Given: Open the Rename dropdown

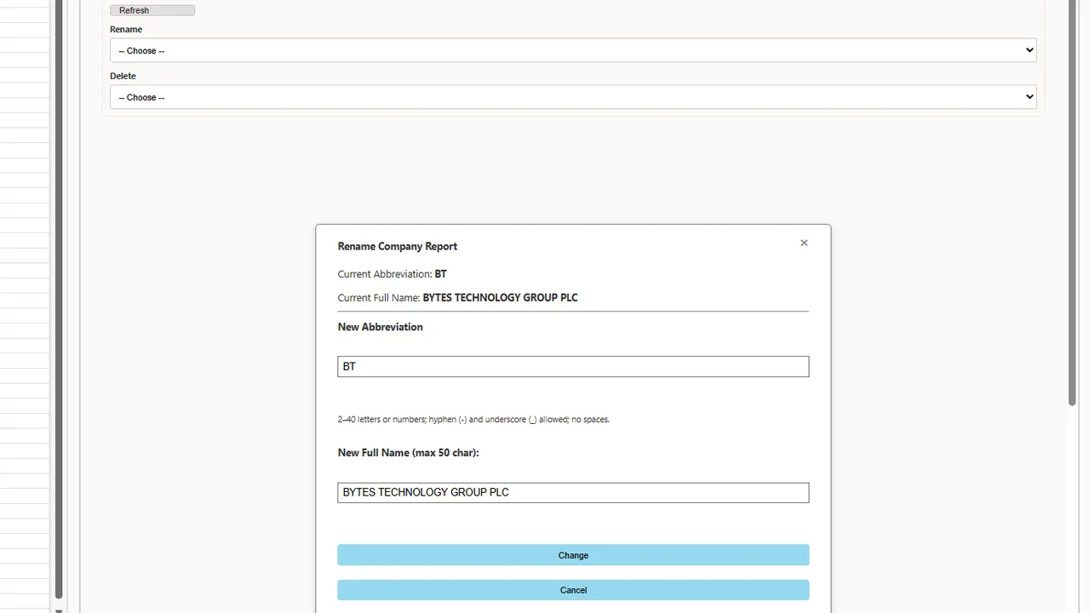Looking at the screenshot, I should coord(573,50).
